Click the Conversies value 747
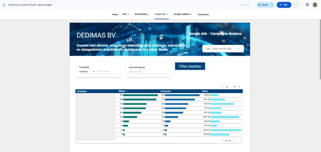This screenshot has height=152, width=321. click(x=163, y=99)
